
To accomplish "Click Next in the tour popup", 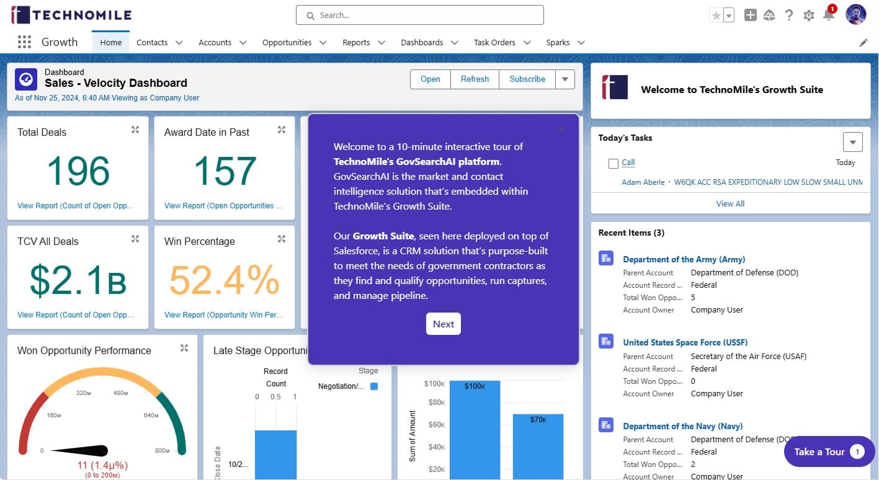I will click(x=443, y=324).
